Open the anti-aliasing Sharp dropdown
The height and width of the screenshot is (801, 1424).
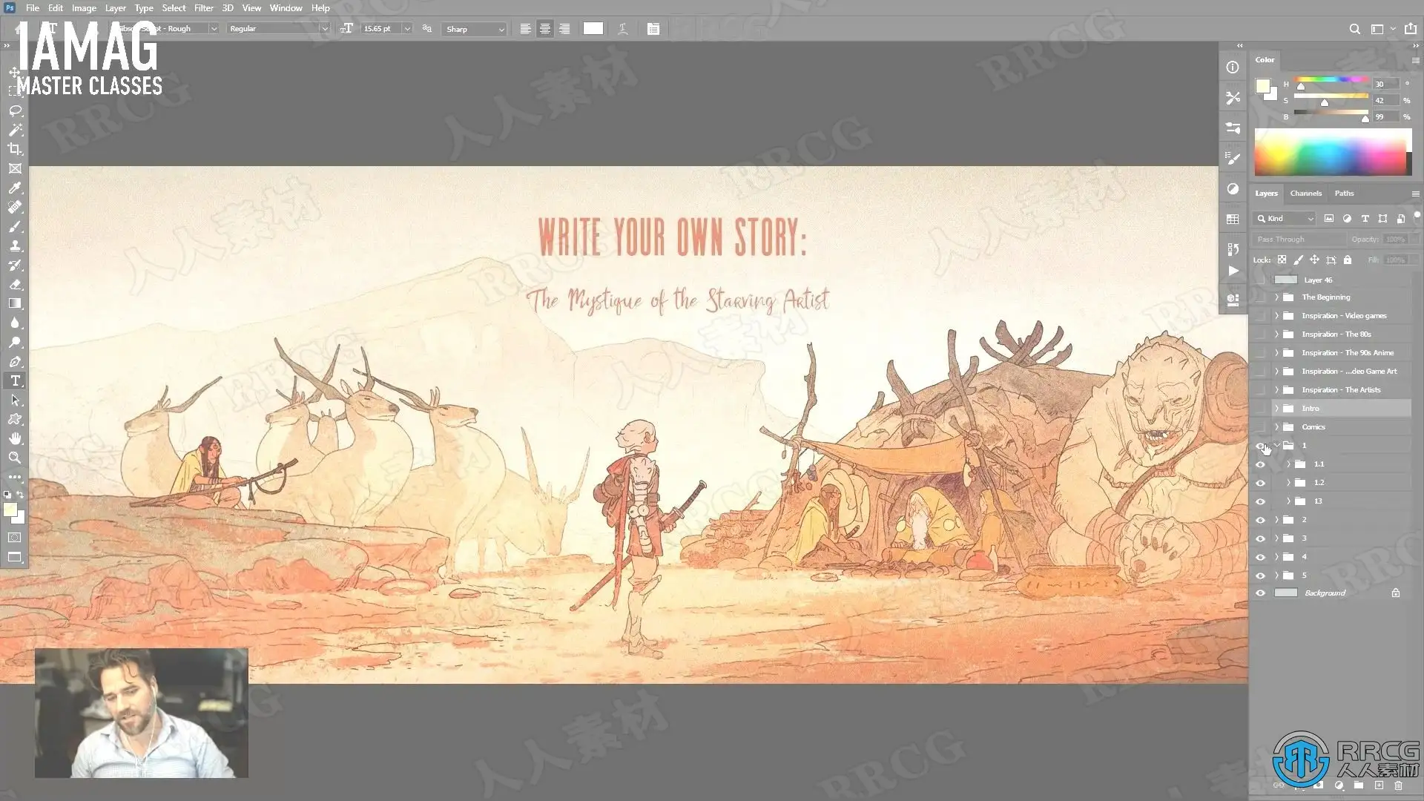point(475,29)
